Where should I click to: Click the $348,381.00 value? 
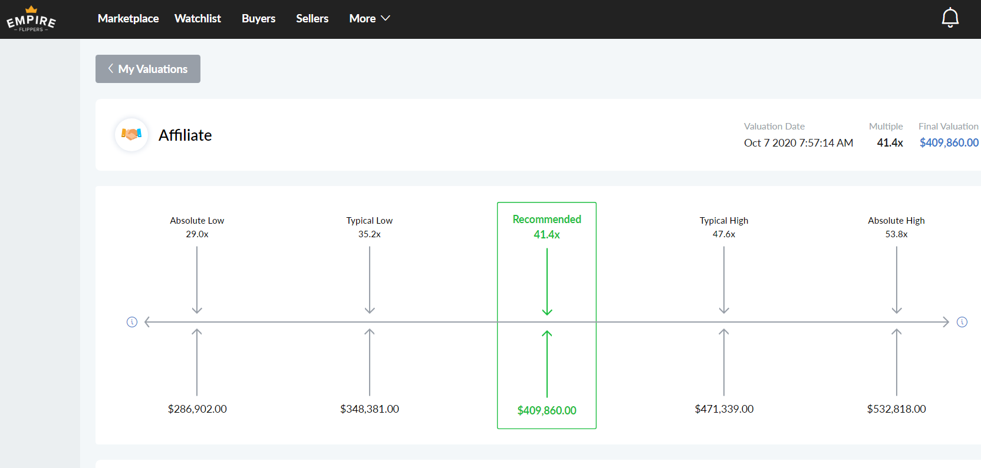click(370, 409)
